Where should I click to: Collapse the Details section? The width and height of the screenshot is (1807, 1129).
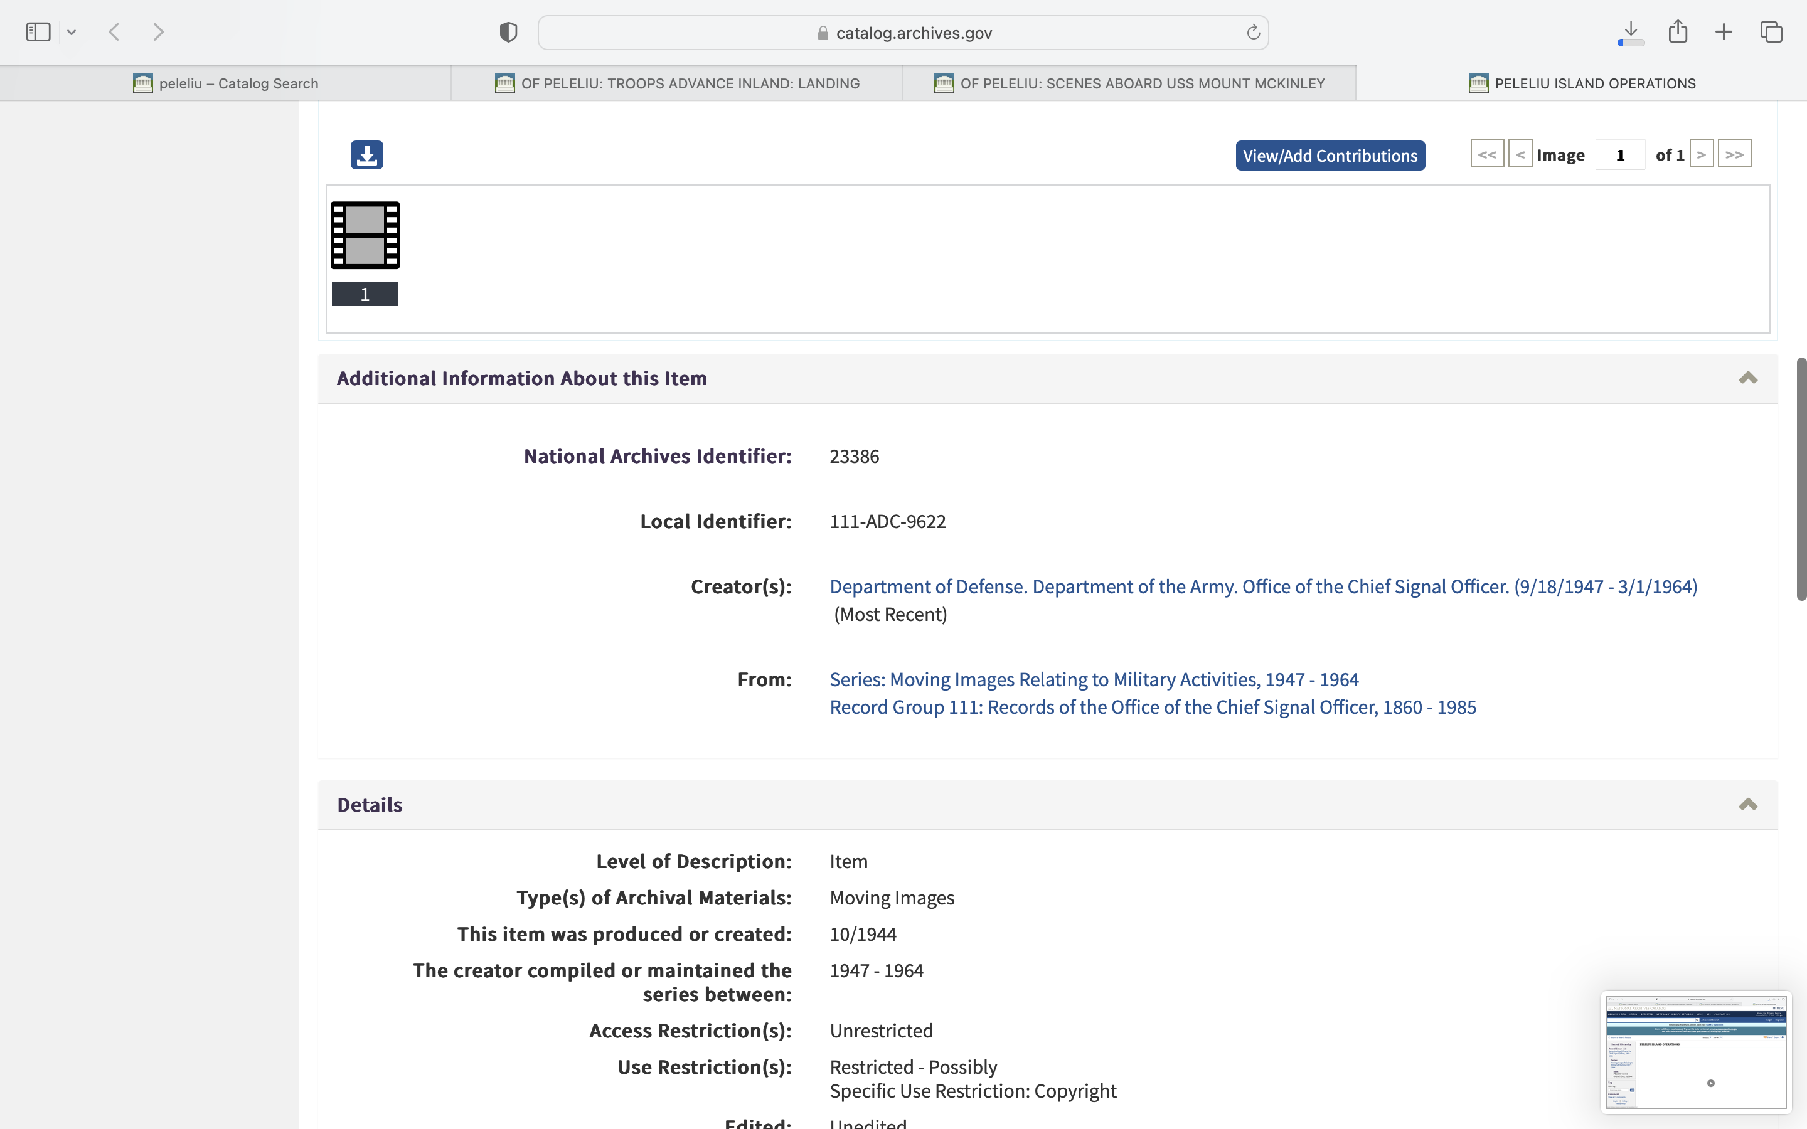click(x=1747, y=804)
